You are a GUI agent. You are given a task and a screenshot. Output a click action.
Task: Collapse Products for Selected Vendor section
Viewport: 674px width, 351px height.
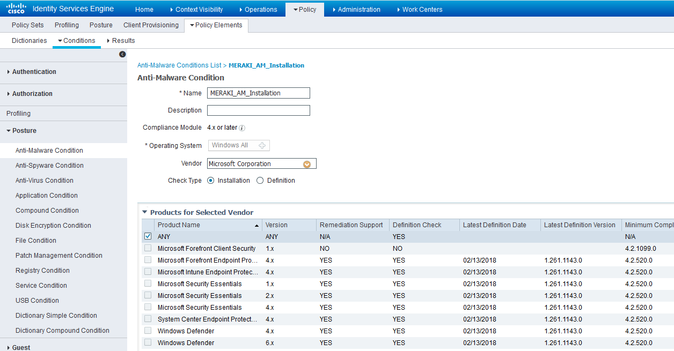[145, 212]
